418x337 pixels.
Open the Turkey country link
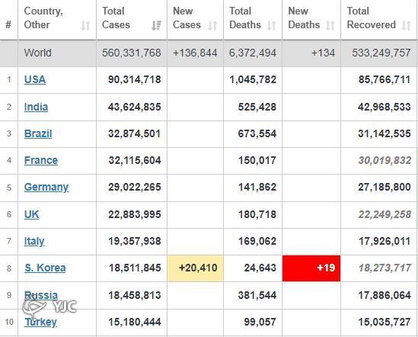tap(40, 322)
